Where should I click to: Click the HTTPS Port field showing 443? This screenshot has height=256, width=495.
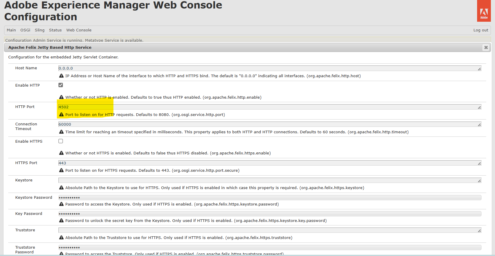click(270, 163)
